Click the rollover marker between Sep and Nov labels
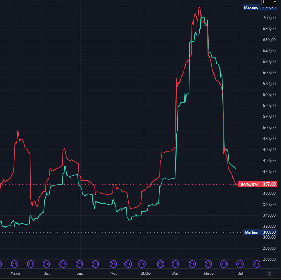Image resolution: width=281 pixels, height=280 pixels. click(x=95, y=264)
